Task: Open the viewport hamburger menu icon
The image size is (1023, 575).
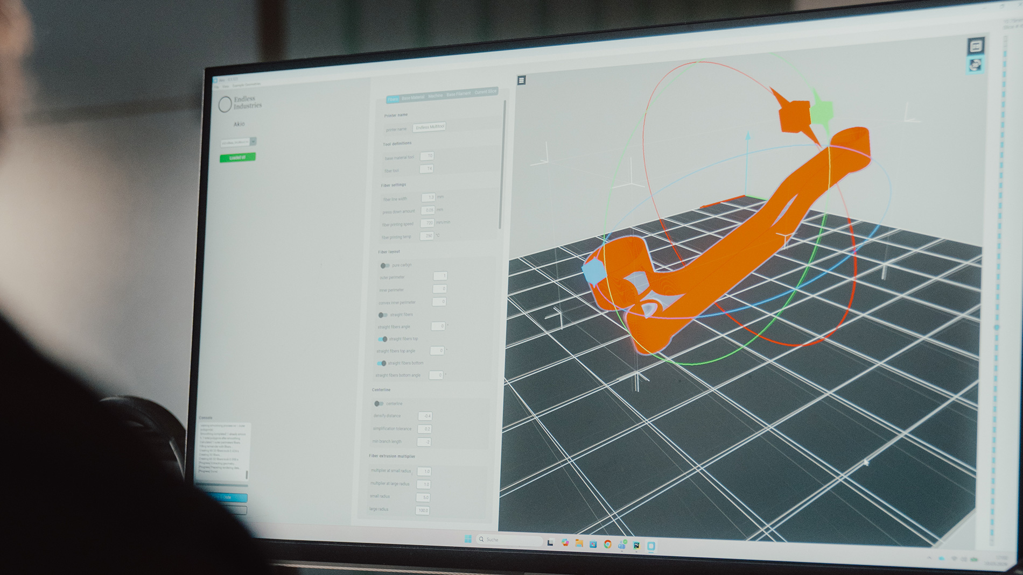Action: [521, 80]
